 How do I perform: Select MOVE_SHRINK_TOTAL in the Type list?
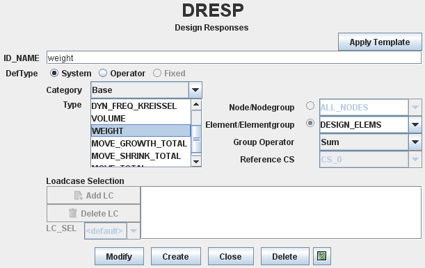tap(141, 156)
